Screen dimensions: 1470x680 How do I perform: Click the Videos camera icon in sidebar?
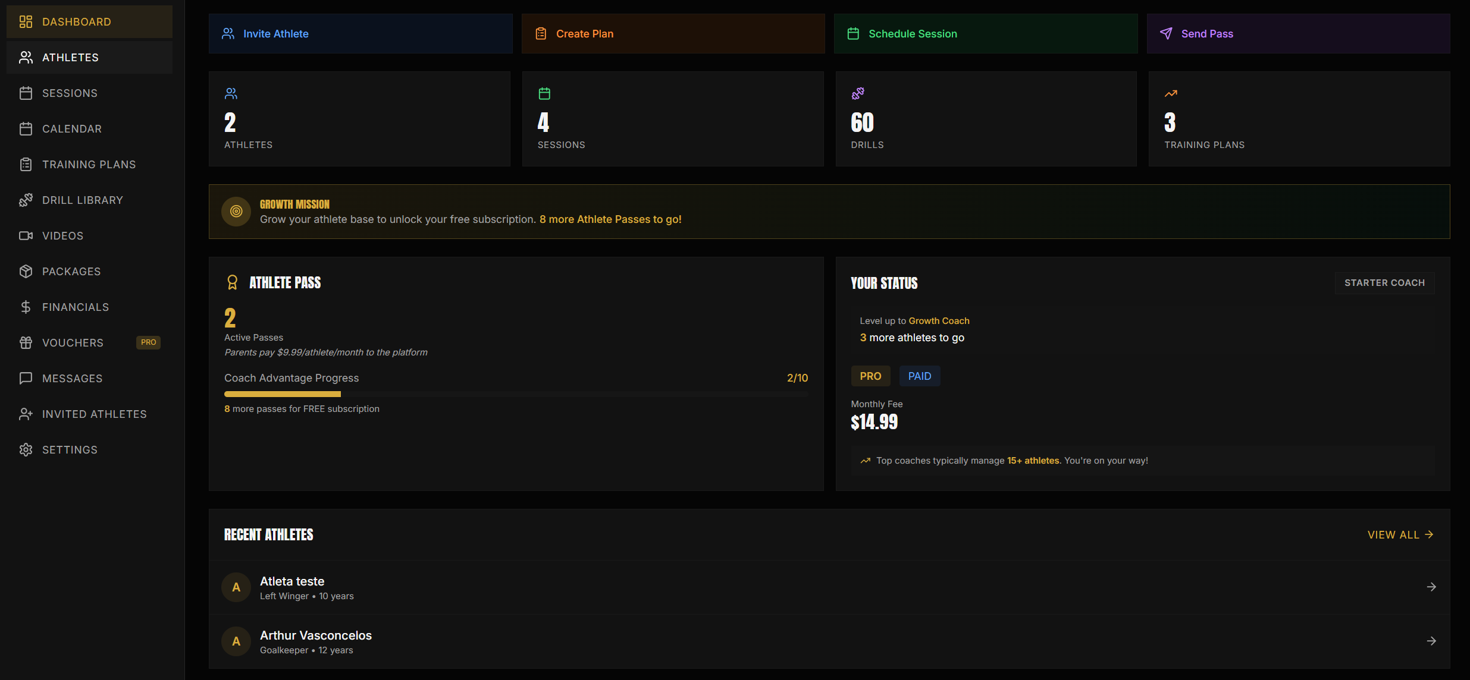pyautogui.click(x=26, y=236)
